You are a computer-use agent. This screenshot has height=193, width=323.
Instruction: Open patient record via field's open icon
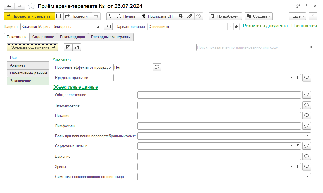coord(98,27)
